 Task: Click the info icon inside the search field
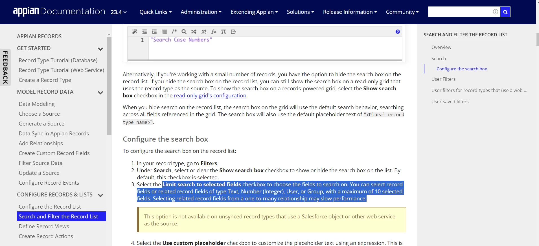tap(495, 12)
